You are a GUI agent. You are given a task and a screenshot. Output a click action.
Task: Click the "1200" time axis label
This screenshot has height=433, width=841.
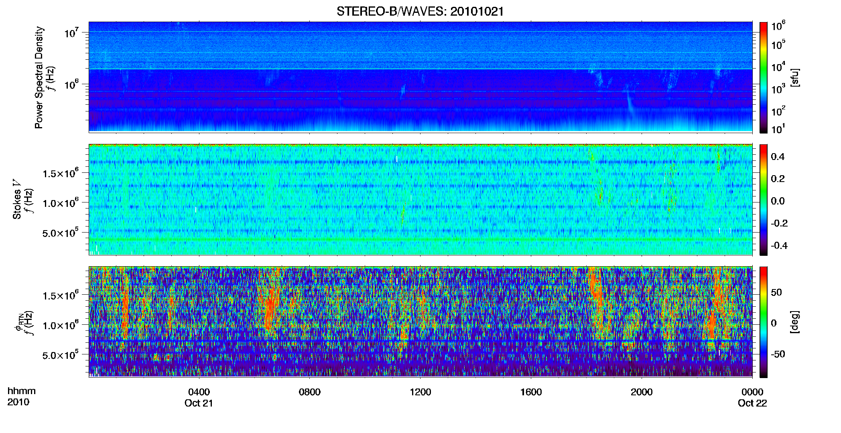(x=420, y=392)
